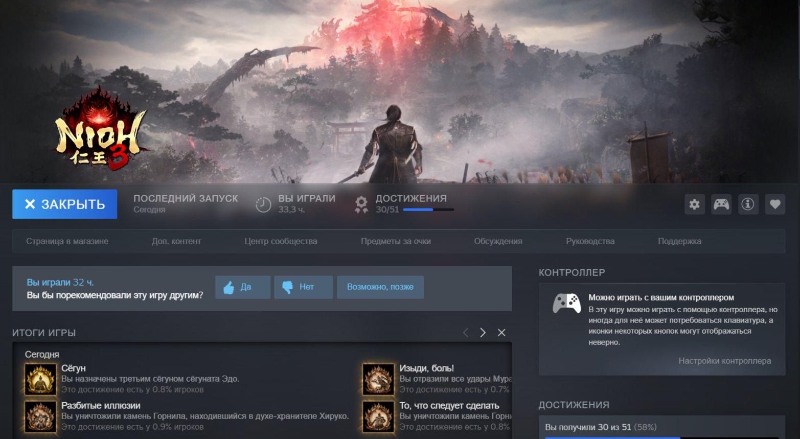Select Возможно, позже option
The width and height of the screenshot is (800, 439).
tap(380, 287)
